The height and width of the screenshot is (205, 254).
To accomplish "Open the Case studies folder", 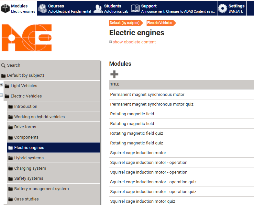I will (54, 199).
